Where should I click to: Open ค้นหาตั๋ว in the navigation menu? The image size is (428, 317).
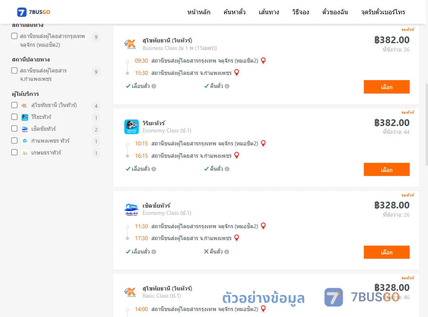pos(235,12)
